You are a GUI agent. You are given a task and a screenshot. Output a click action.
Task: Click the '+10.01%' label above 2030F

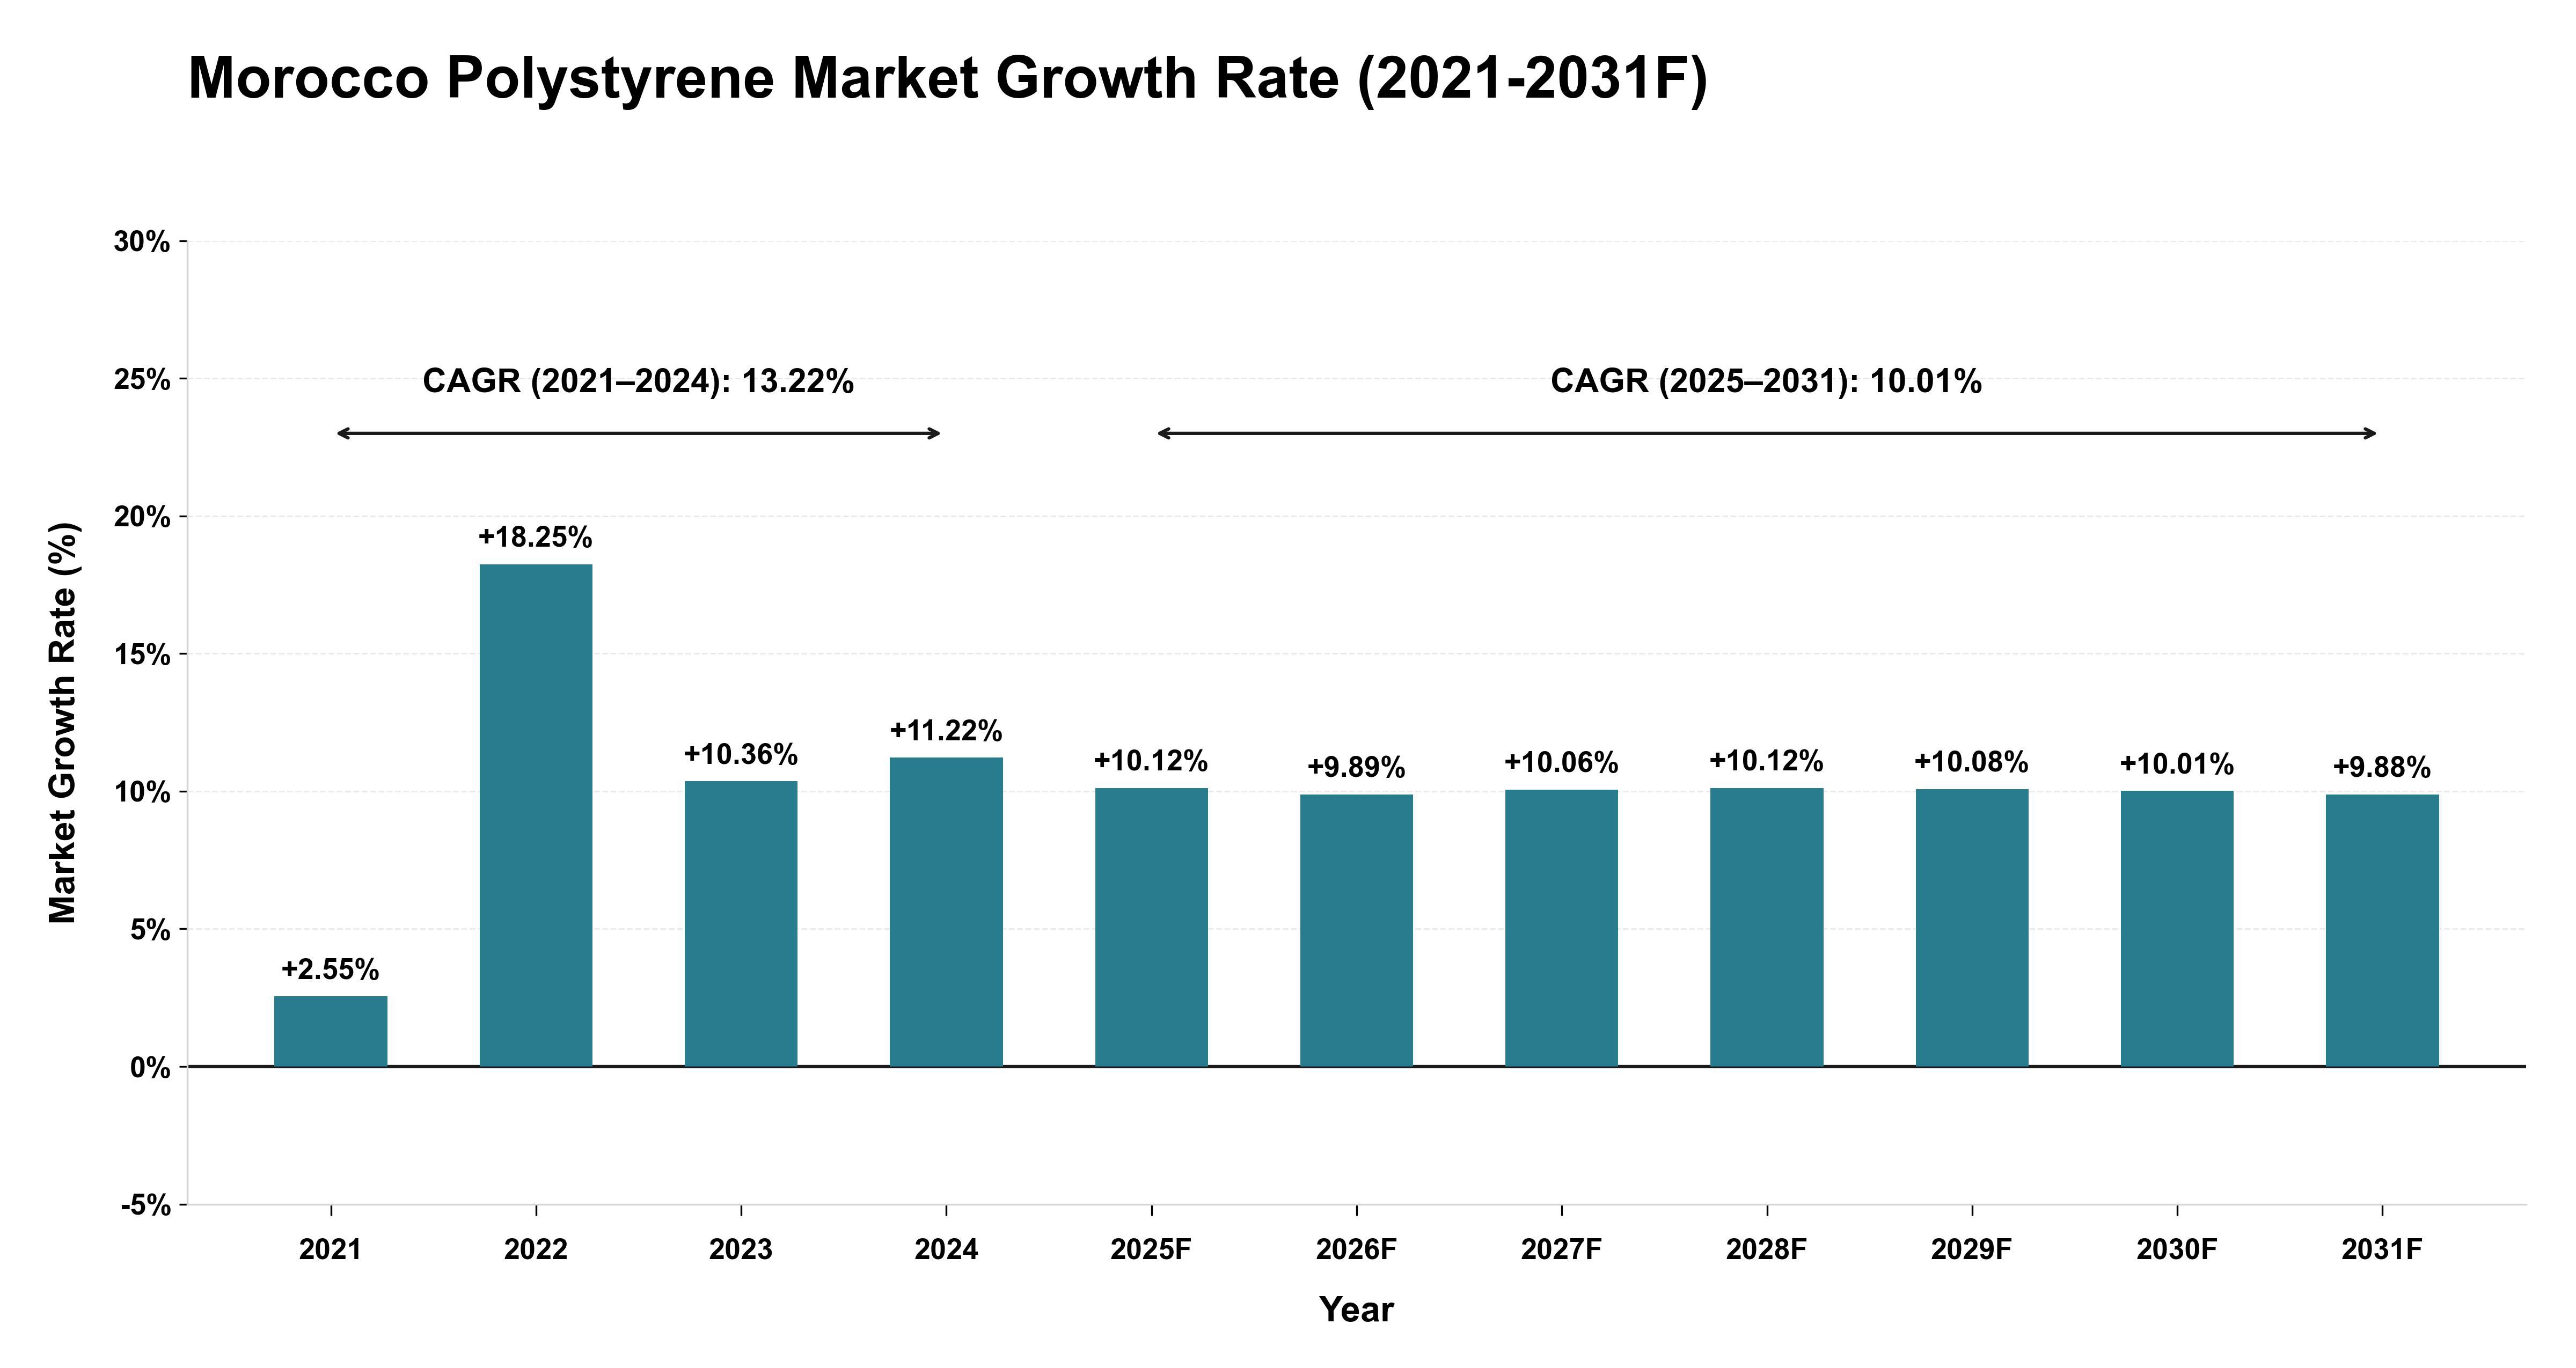(2177, 764)
